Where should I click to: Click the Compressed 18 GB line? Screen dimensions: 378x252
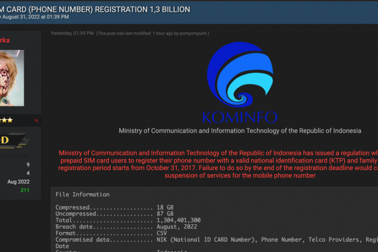[x=114, y=208]
